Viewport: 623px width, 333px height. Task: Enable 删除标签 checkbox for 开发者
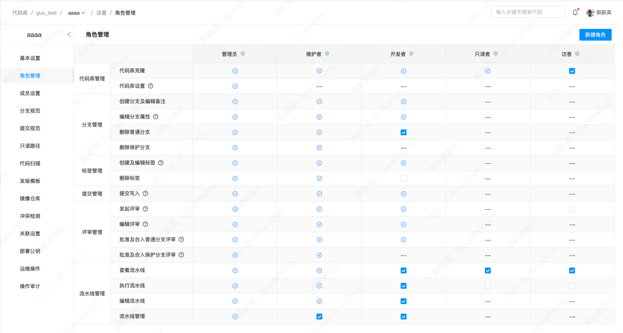pyautogui.click(x=403, y=178)
